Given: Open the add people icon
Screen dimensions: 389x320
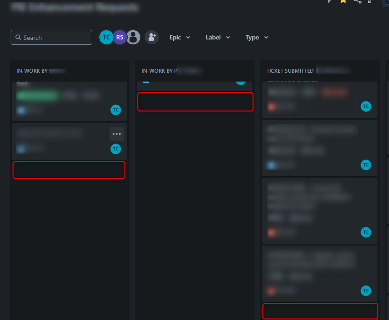Looking at the screenshot, I should click(x=151, y=37).
